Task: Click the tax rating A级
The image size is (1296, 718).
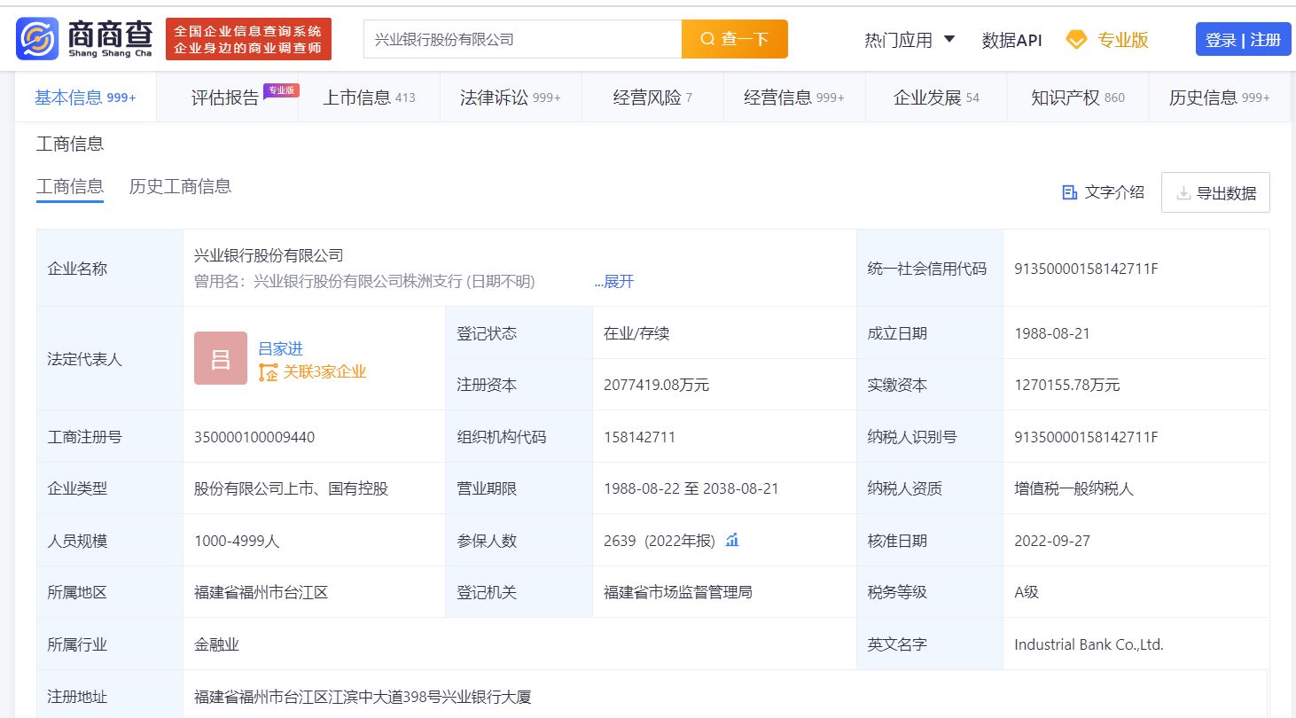Action: 1027,592
